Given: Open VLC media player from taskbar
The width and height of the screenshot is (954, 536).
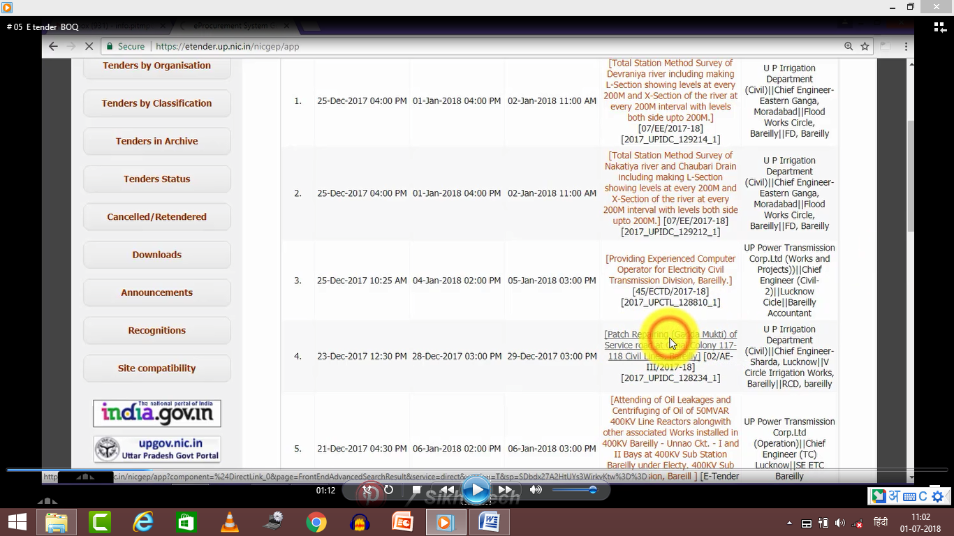Looking at the screenshot, I should (x=229, y=522).
